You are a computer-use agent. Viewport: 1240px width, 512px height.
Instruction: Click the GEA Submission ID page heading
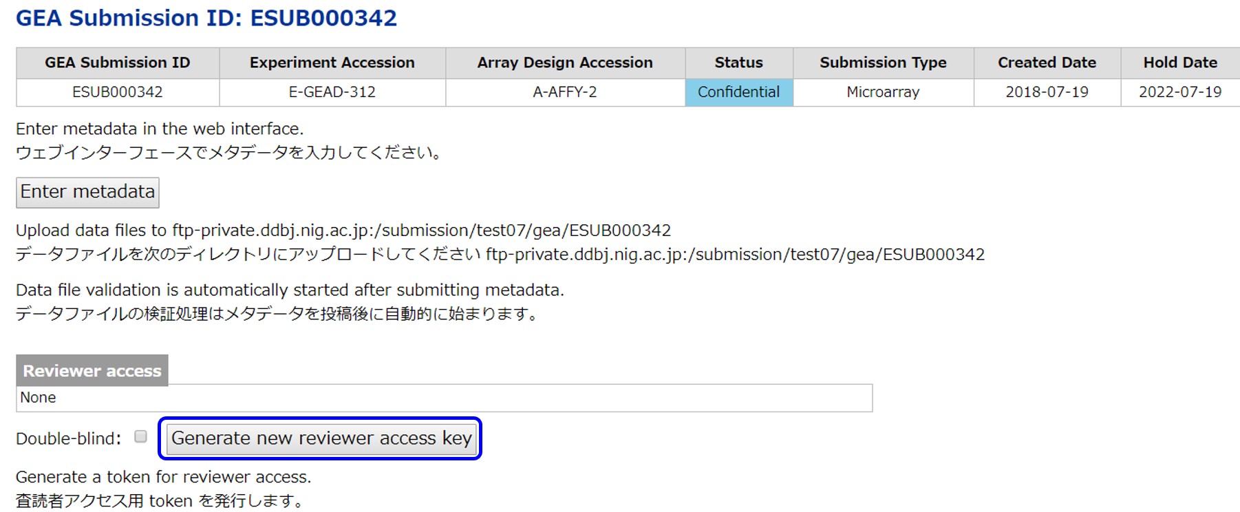(206, 18)
